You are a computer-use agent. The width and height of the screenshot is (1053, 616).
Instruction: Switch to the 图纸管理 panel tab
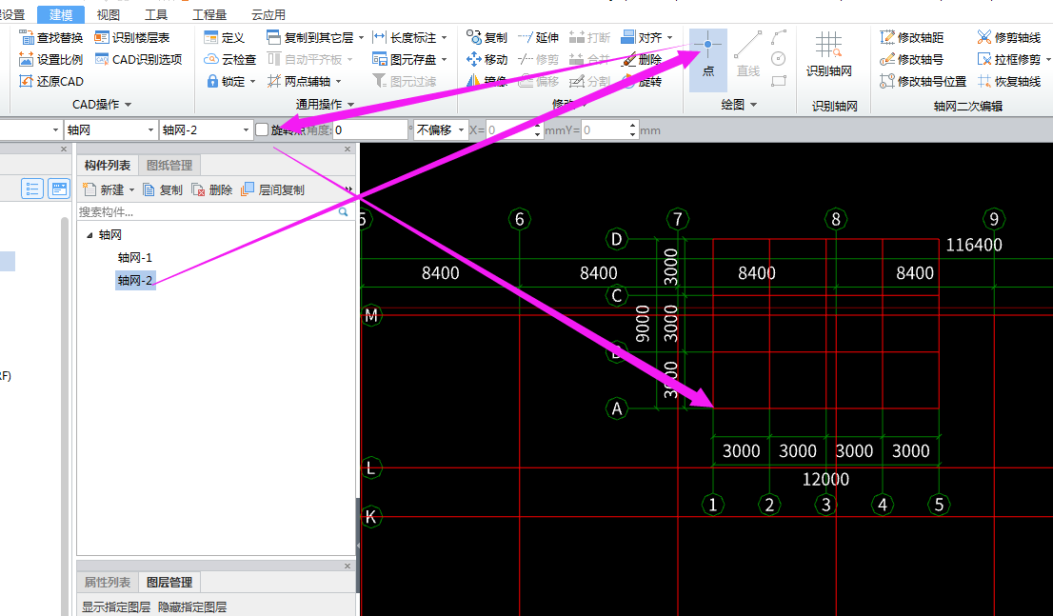(169, 166)
